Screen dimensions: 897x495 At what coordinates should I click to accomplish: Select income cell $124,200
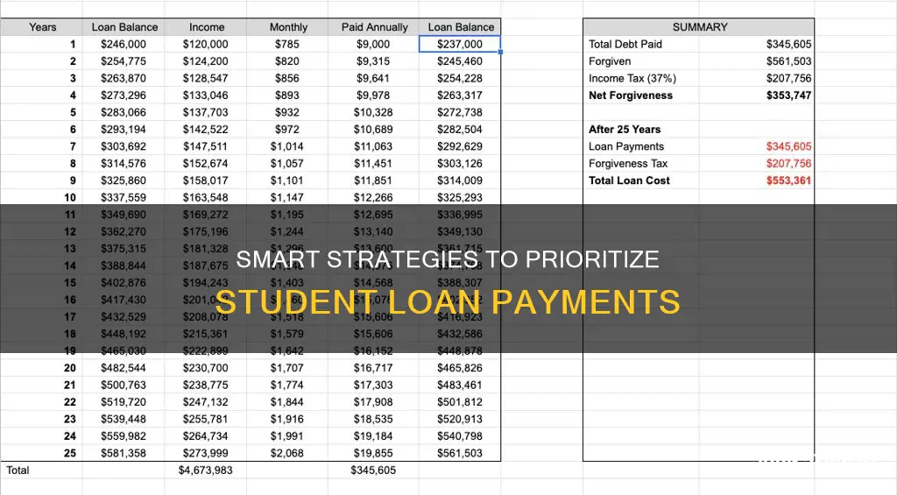pos(205,61)
